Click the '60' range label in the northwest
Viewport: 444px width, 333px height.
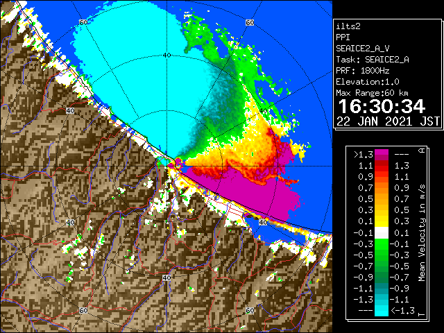pyautogui.click(x=83, y=22)
